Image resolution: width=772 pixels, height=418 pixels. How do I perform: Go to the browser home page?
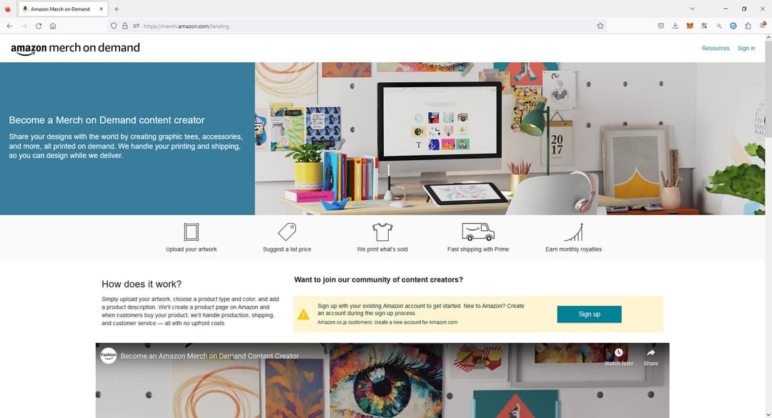[53, 26]
